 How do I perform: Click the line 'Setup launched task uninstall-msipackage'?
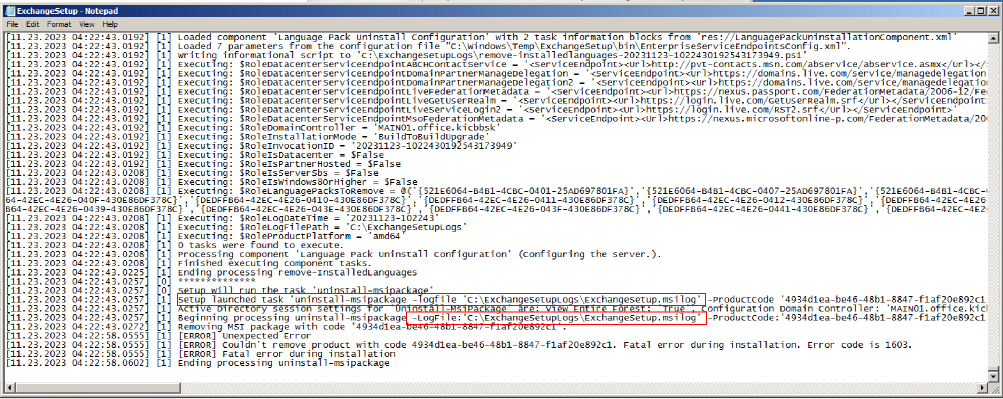click(496, 300)
